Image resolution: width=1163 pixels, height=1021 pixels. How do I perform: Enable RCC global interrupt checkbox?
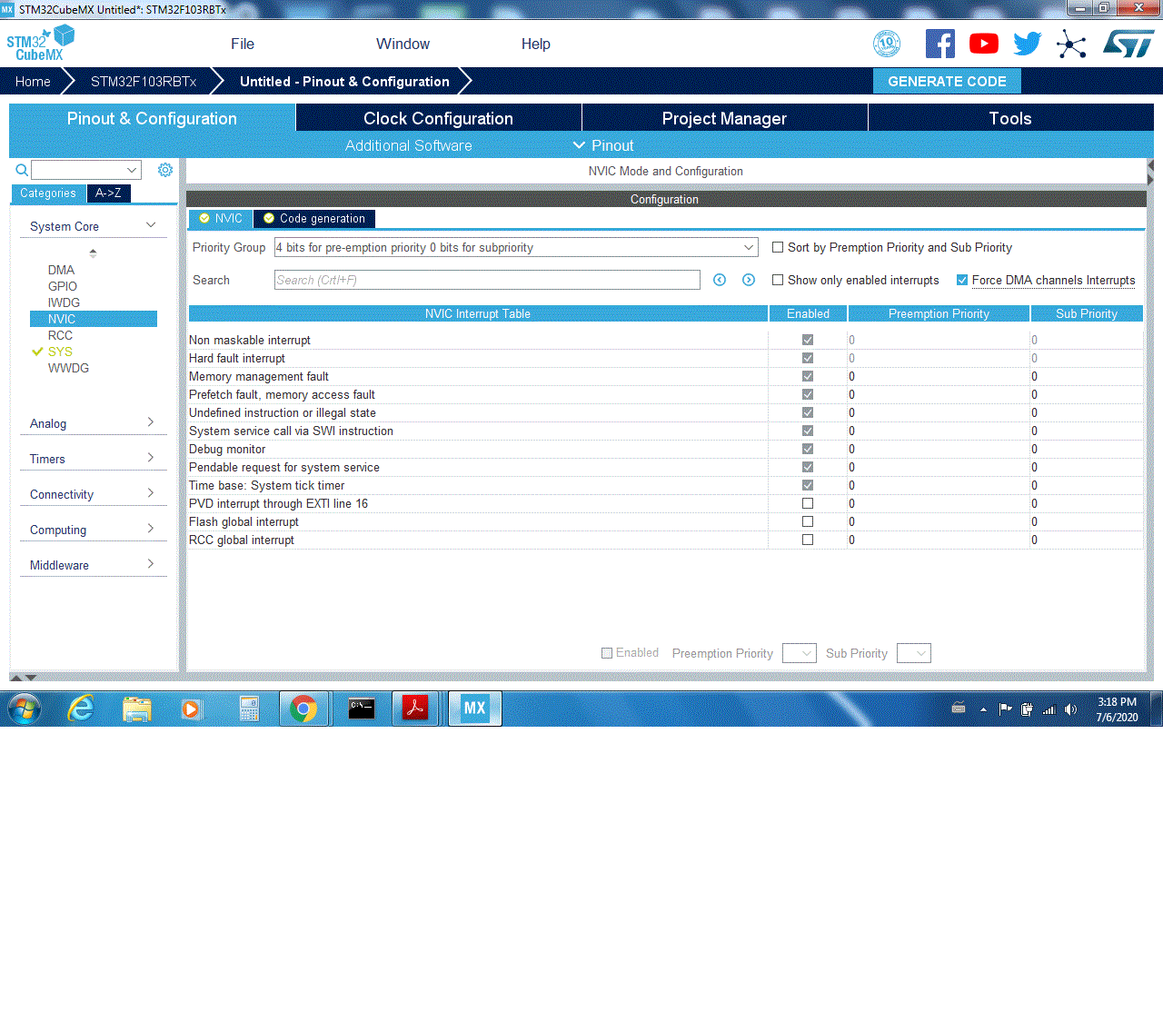(808, 540)
